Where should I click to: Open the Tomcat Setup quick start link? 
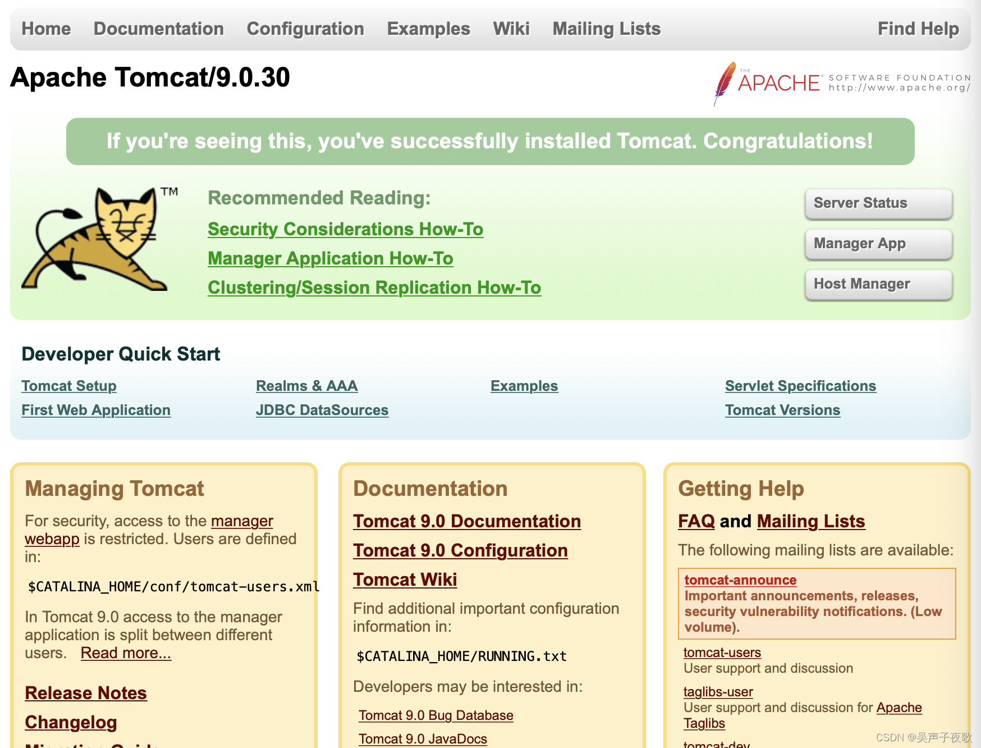69,386
